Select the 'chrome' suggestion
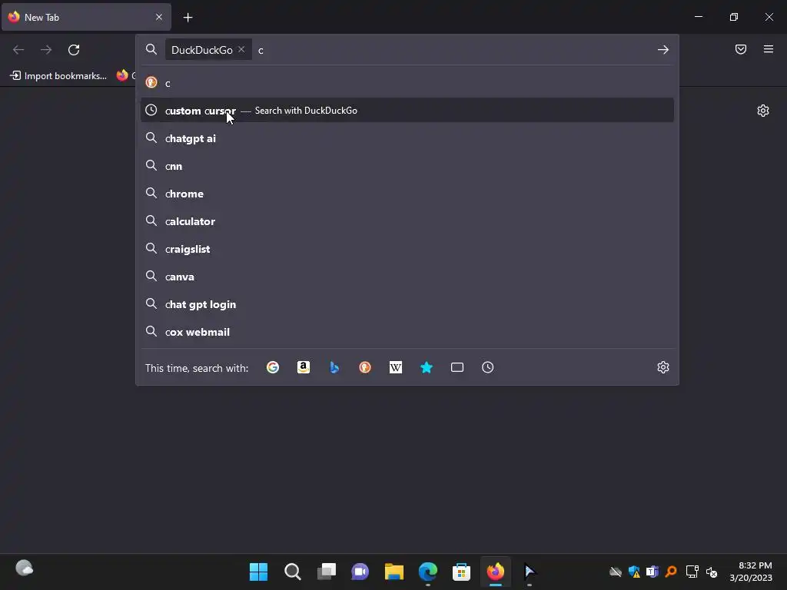The width and height of the screenshot is (787, 590). (407, 194)
